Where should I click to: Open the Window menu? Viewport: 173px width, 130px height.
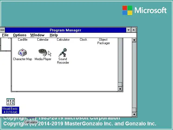[x=37, y=35]
